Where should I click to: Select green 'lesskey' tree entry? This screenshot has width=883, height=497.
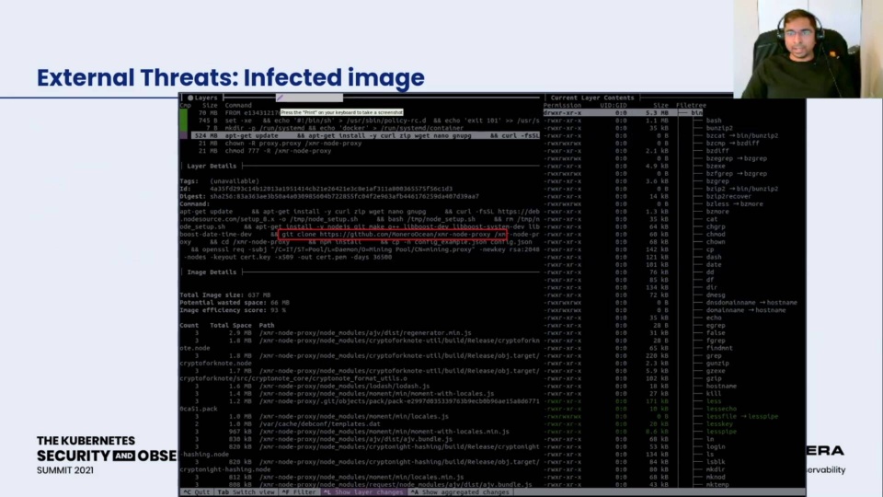tap(719, 423)
